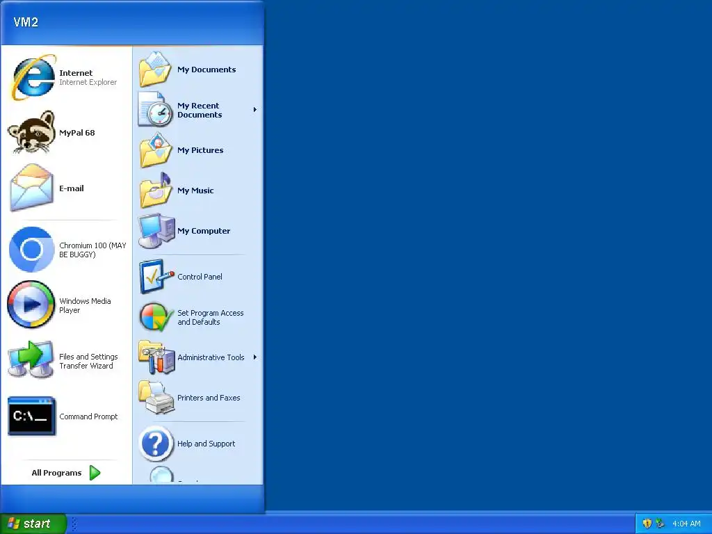Click the Start button on taskbar
712x534 pixels.
point(33,524)
